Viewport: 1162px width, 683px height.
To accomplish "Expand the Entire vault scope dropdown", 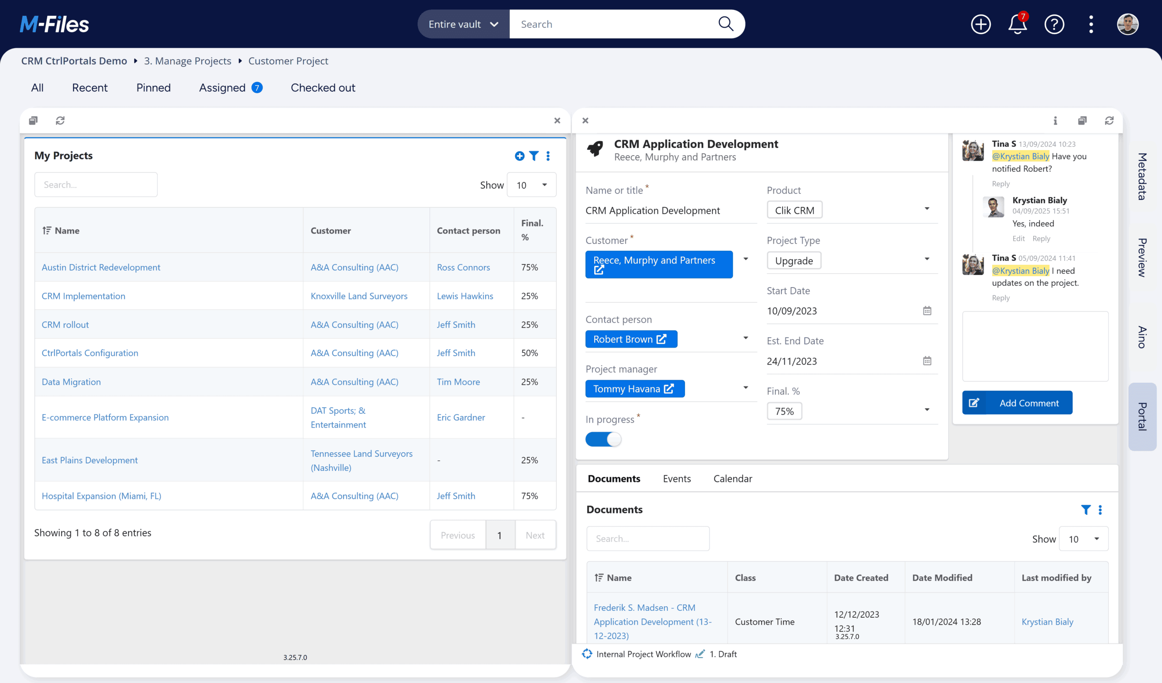I will tap(463, 24).
